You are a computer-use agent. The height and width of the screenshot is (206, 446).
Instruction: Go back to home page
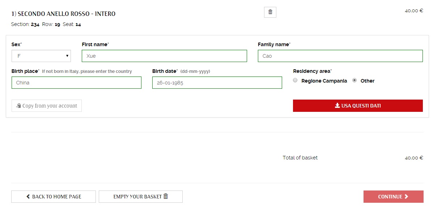point(54,197)
